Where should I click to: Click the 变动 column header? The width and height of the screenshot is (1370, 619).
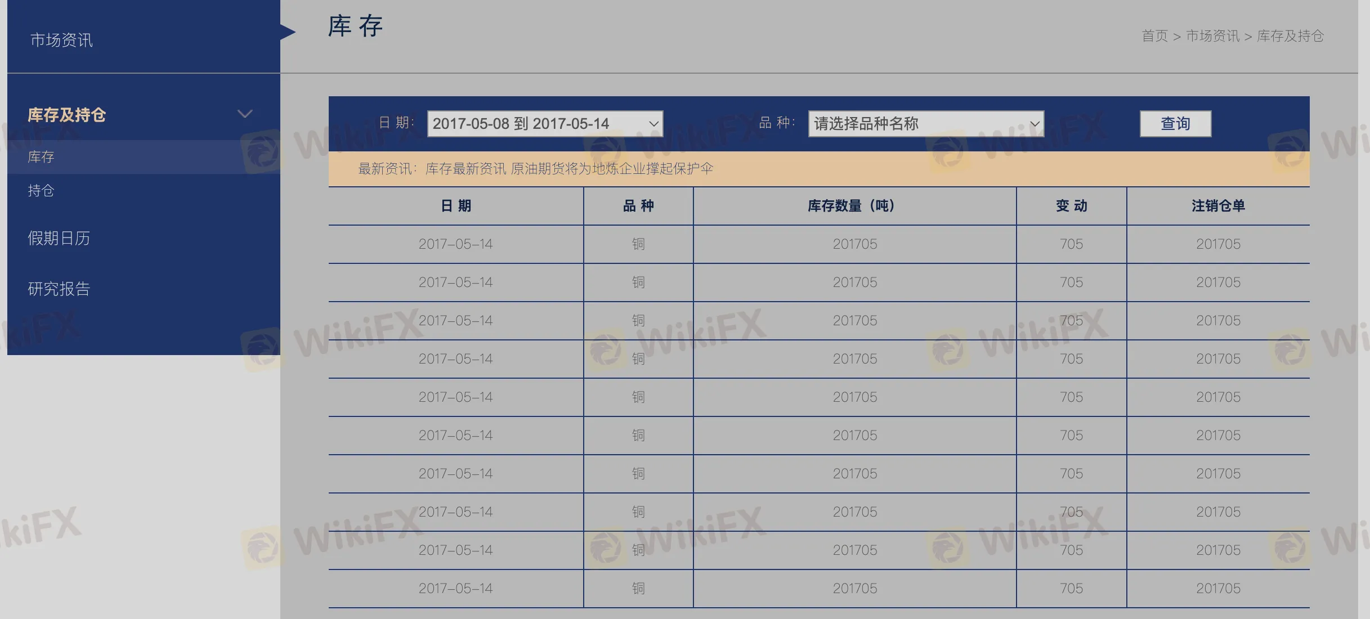1071,206
